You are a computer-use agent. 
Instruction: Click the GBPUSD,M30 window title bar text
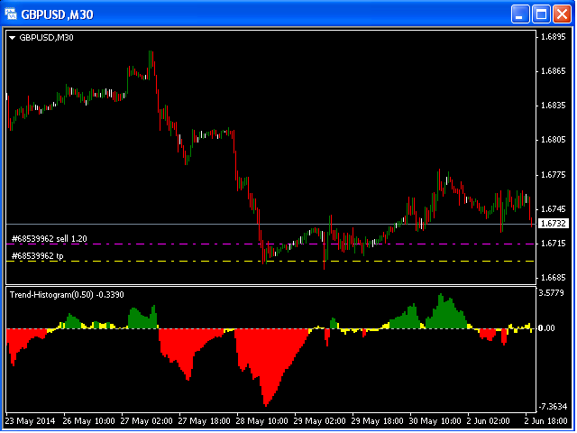57,14
